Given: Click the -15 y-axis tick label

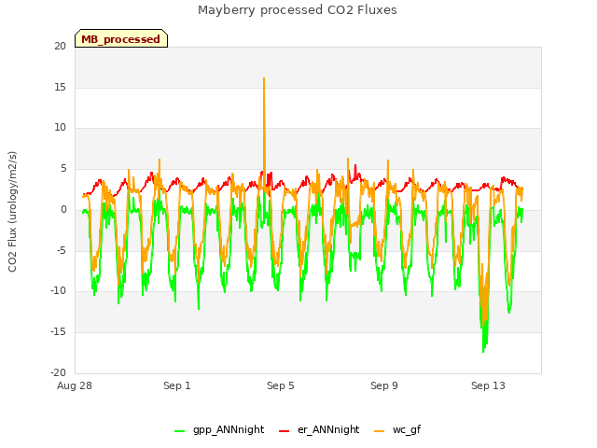Looking at the screenshot, I should point(58,332).
